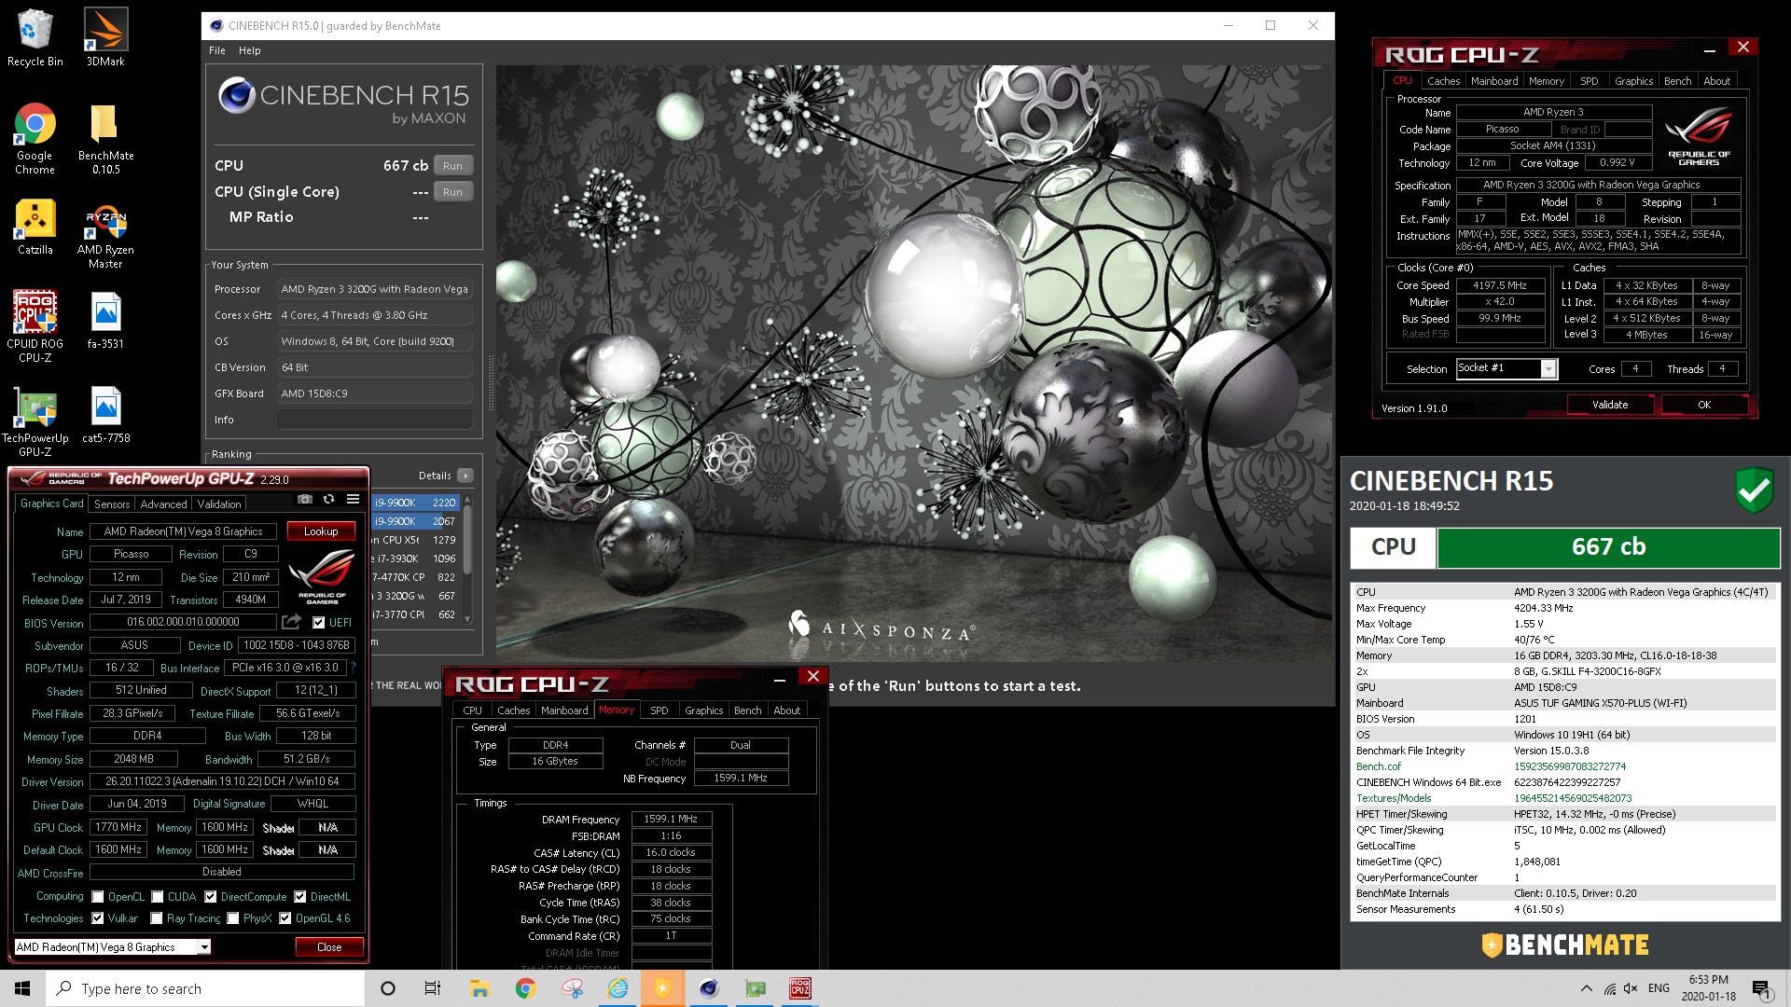
Task: Switch to GPU-Z graphics card taskbar icon
Action: (755, 988)
